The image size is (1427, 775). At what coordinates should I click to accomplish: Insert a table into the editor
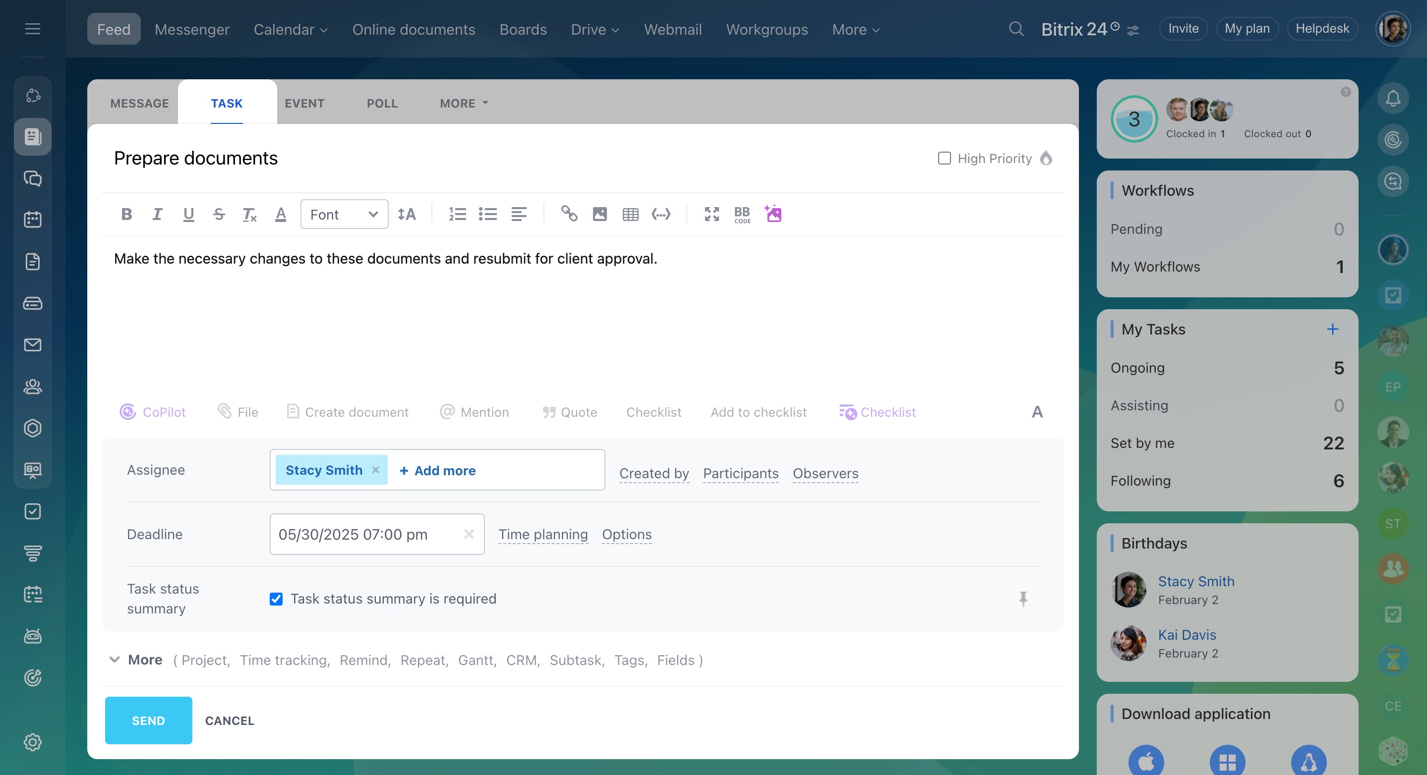click(x=630, y=214)
